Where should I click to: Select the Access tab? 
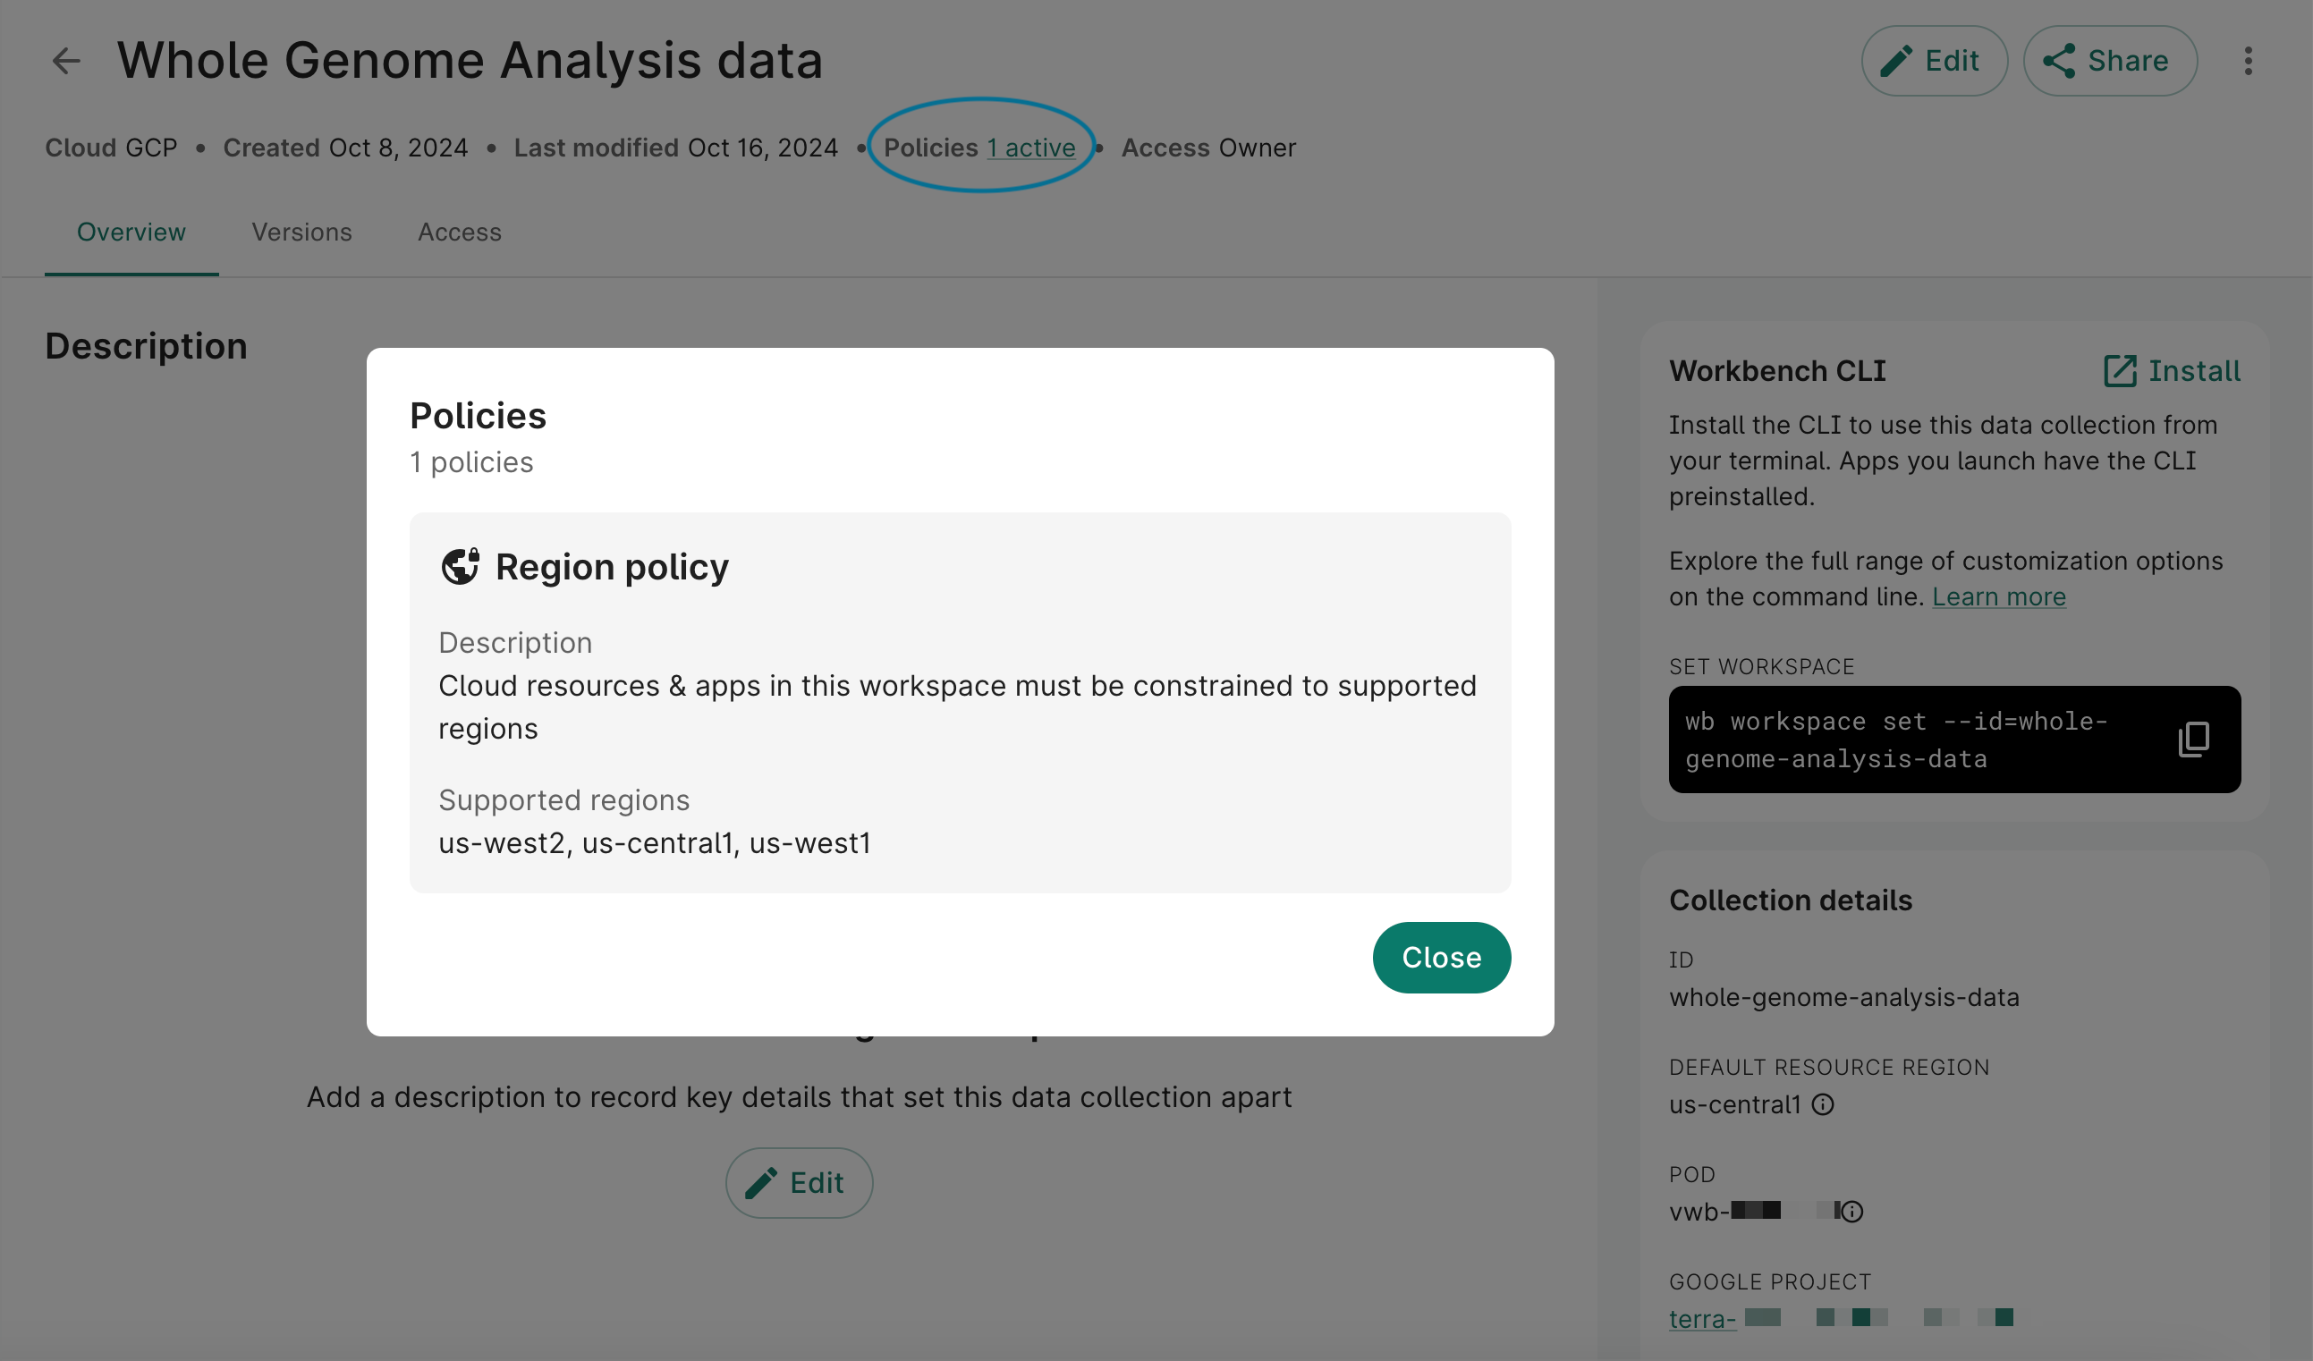coord(458,230)
